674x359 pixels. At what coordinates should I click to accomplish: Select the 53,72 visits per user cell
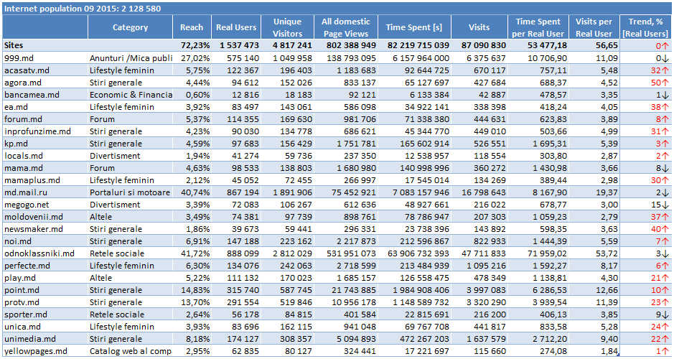[x=594, y=253]
